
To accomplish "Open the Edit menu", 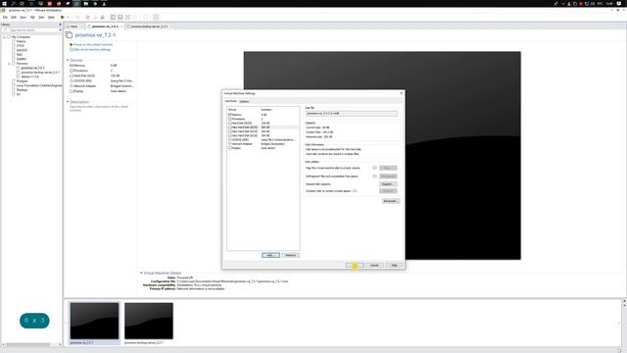I will pyautogui.click(x=14, y=18).
